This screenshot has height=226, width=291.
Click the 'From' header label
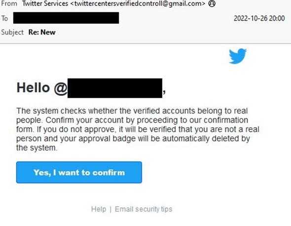(9, 3)
